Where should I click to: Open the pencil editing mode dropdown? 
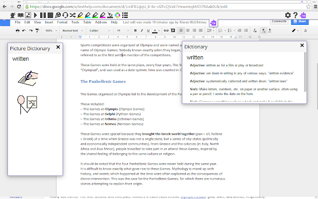click(295, 31)
